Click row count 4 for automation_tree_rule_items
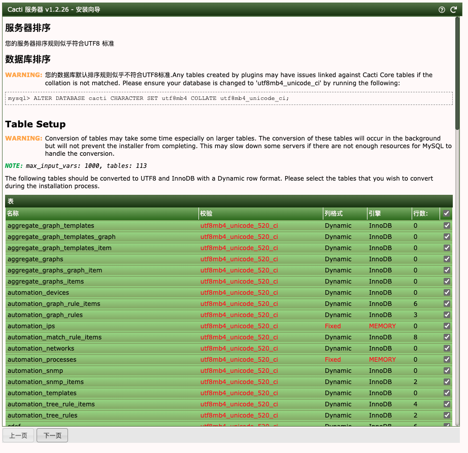 [415, 404]
